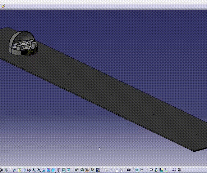
Task: Choose the Normal View tool
Action: click(44, 170)
